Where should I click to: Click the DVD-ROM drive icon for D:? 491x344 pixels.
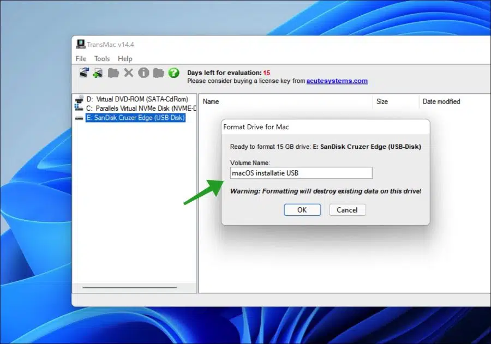(79, 99)
